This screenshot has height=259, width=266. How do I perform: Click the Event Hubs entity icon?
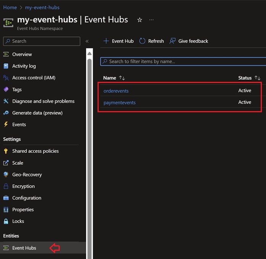click(x=6, y=248)
